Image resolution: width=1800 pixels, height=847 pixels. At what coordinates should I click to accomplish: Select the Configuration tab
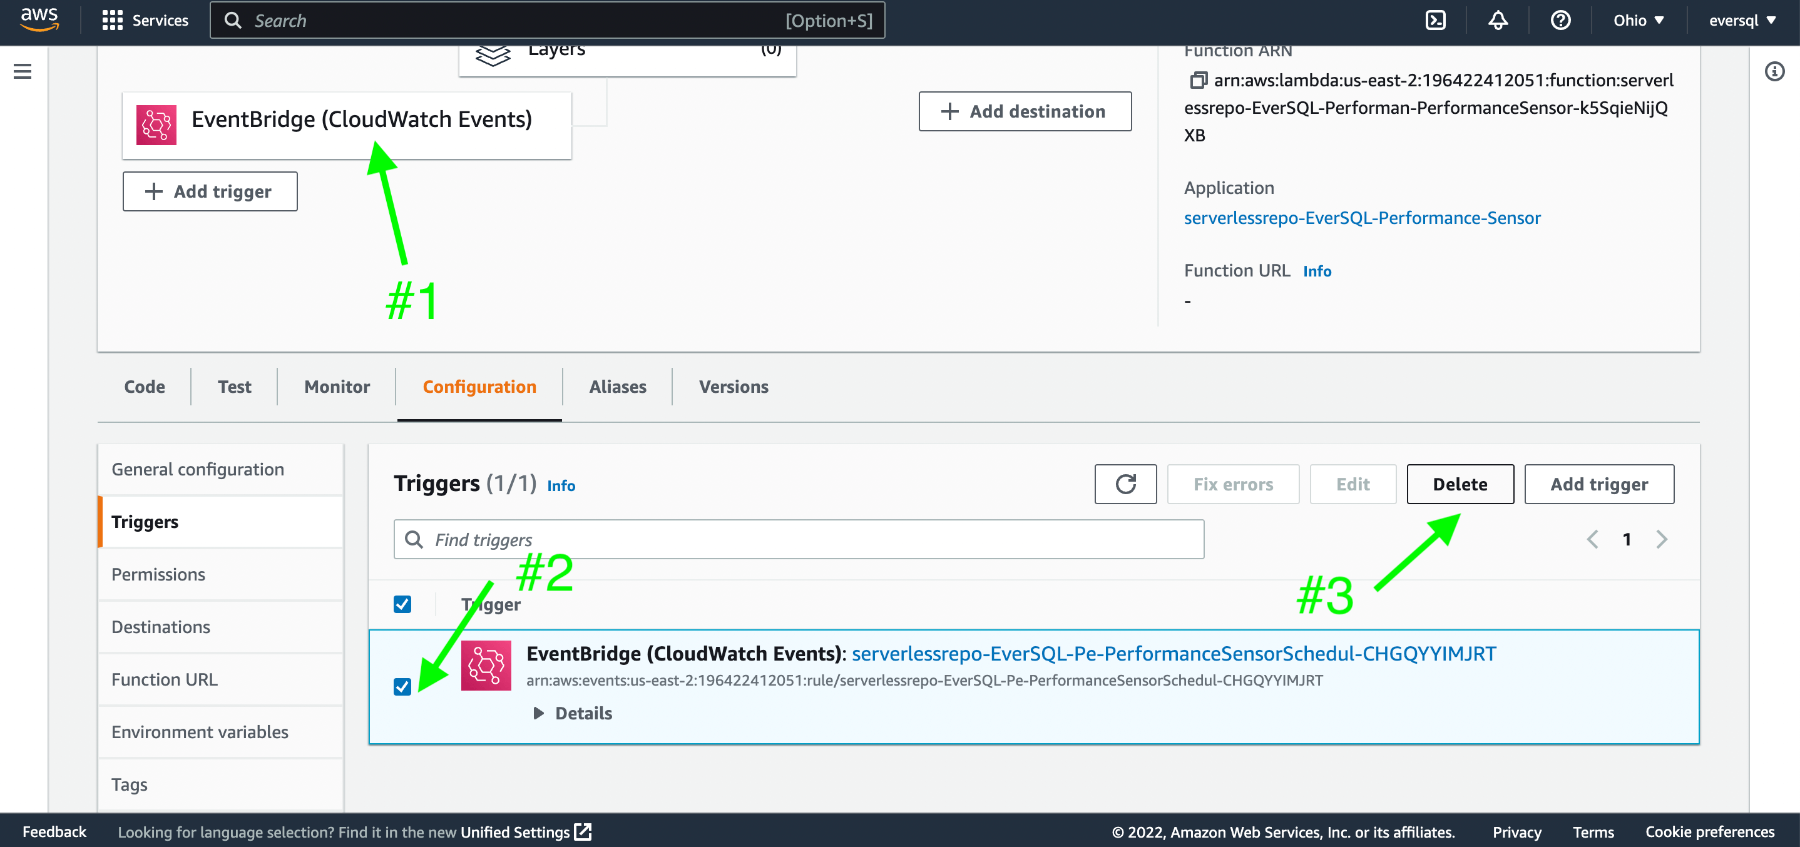click(x=479, y=386)
